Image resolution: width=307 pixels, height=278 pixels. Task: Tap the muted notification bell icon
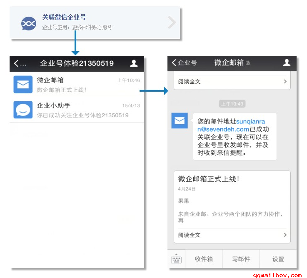click(248, 63)
